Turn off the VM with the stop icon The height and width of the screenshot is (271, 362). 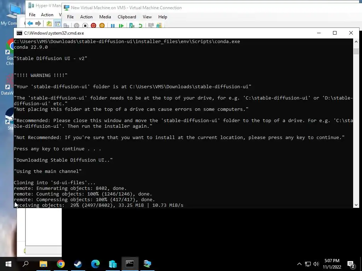click(x=85, y=25)
